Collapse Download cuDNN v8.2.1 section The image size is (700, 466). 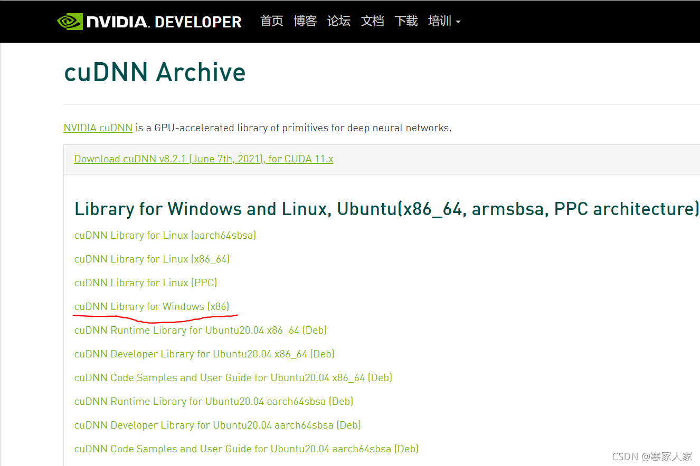(204, 159)
